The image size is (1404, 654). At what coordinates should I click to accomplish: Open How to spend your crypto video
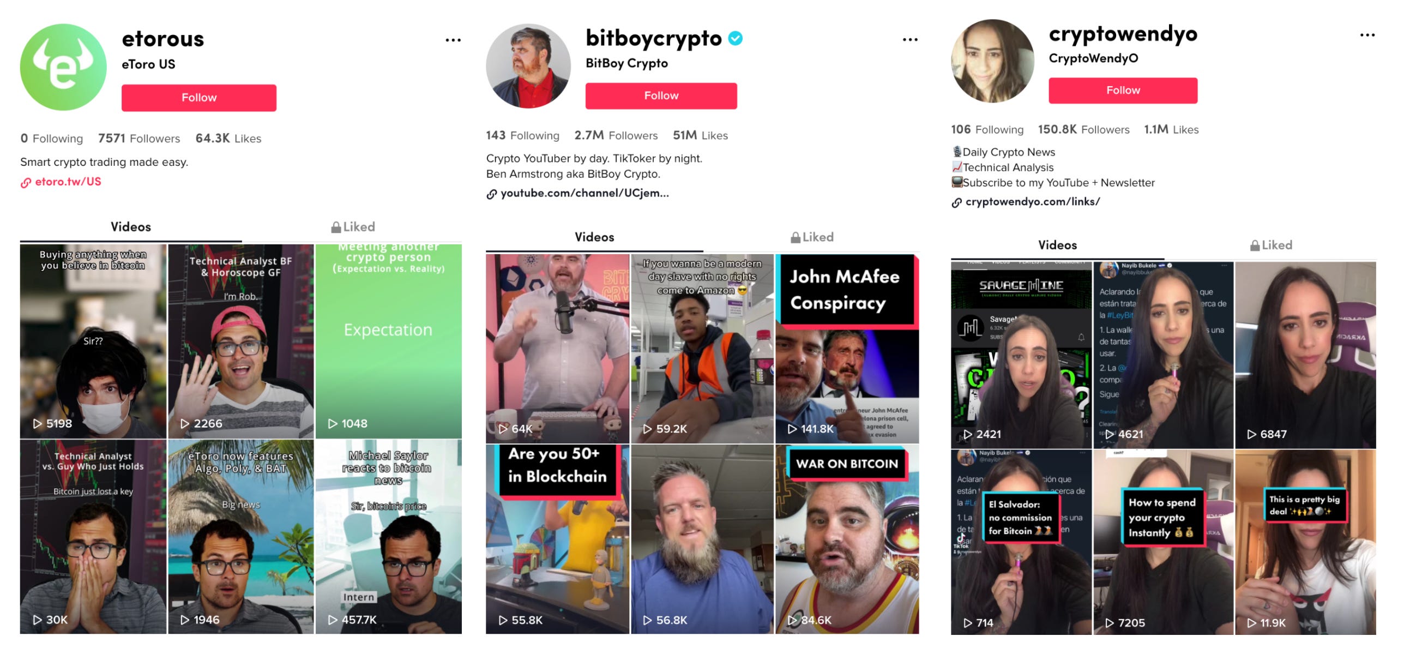[1164, 542]
